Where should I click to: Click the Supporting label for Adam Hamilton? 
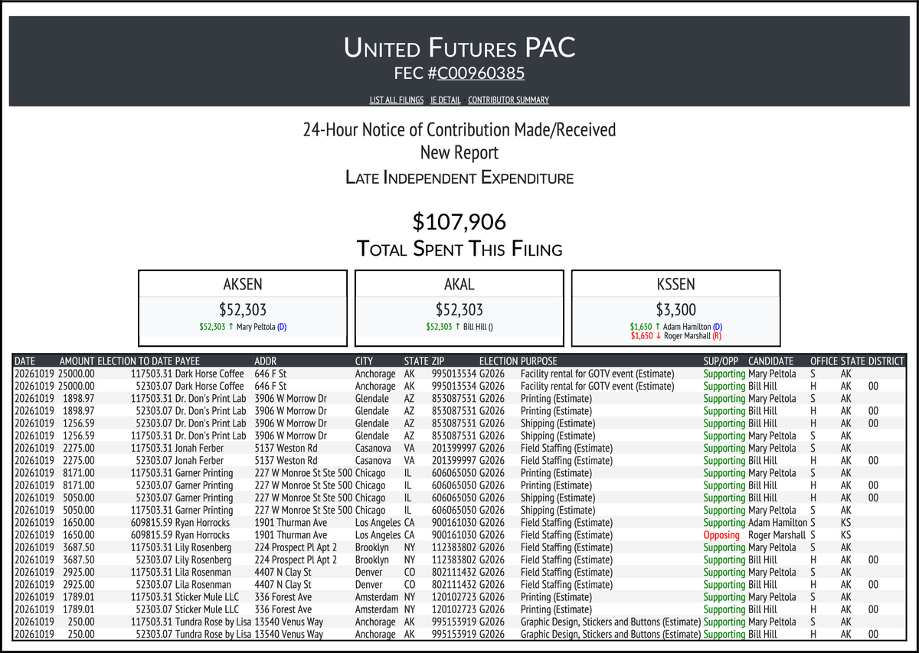coord(724,523)
